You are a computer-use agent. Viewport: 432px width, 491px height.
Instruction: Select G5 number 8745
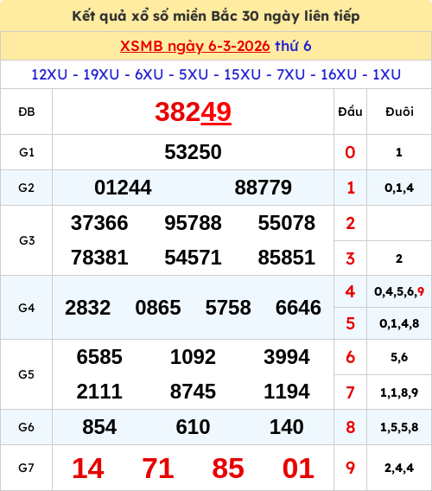point(194,392)
